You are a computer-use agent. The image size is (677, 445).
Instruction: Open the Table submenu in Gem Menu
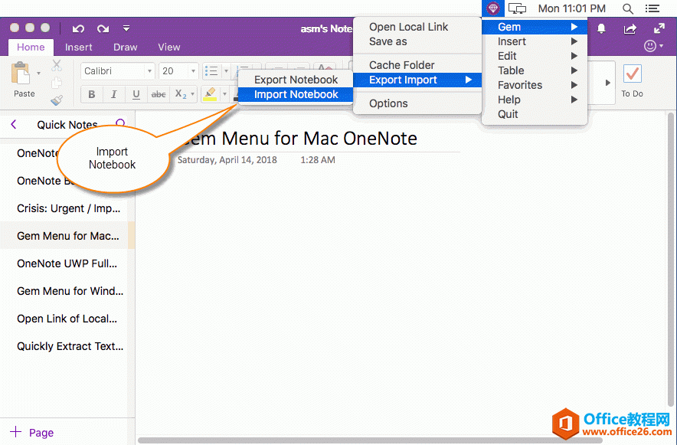pyautogui.click(x=535, y=70)
